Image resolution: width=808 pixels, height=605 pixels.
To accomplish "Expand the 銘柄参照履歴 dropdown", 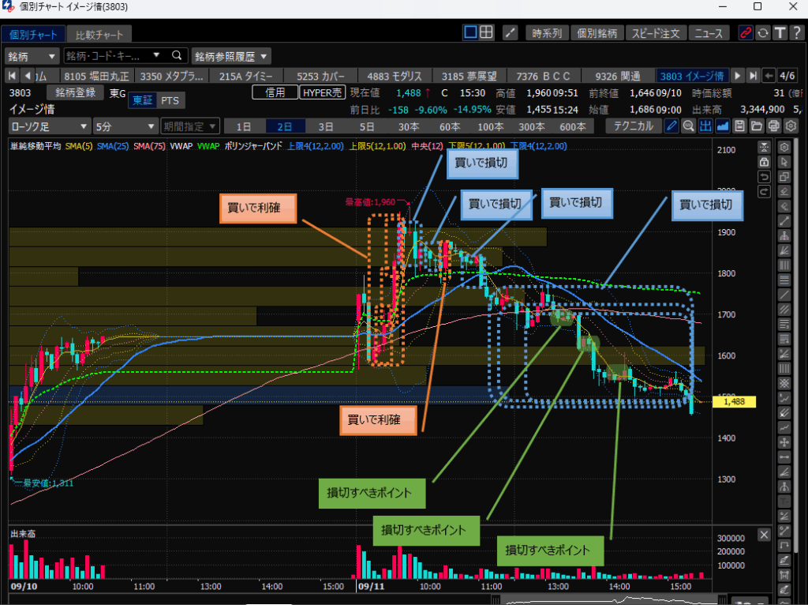I will tap(230, 56).
